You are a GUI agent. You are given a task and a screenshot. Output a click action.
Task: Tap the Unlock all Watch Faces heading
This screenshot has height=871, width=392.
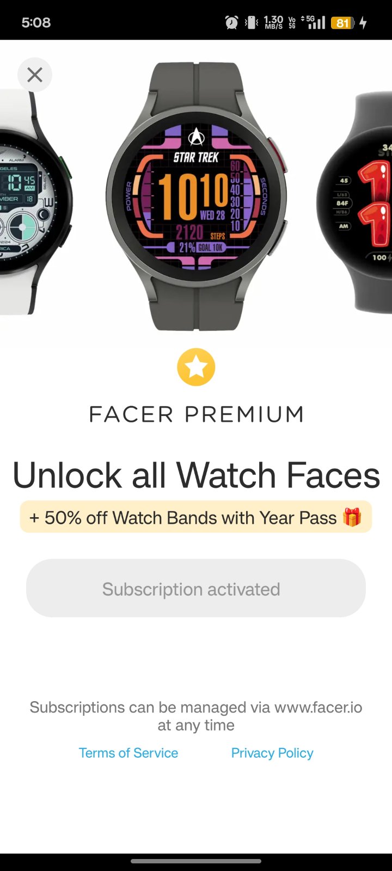pos(196,475)
